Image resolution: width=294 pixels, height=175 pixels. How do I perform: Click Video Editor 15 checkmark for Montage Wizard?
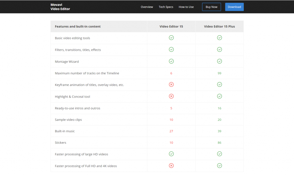point(171,61)
